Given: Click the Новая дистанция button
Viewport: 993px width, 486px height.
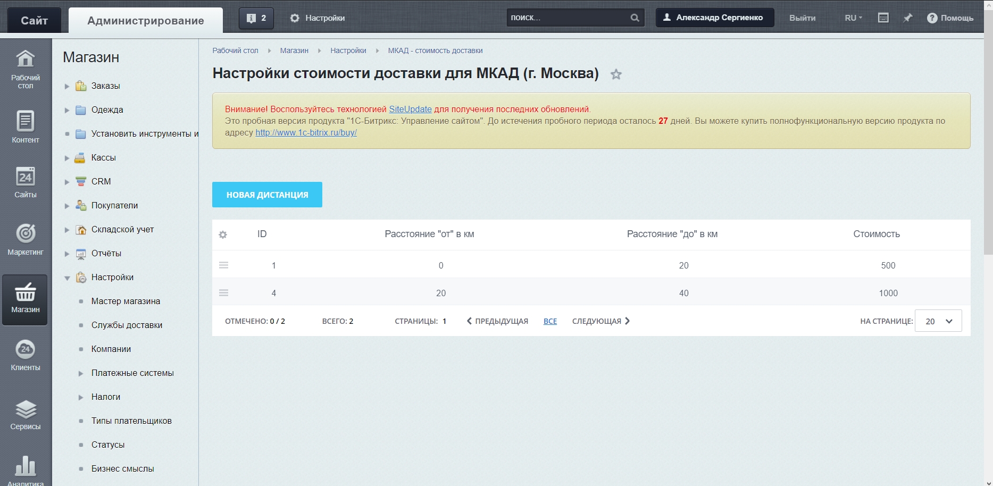Looking at the screenshot, I should (267, 195).
